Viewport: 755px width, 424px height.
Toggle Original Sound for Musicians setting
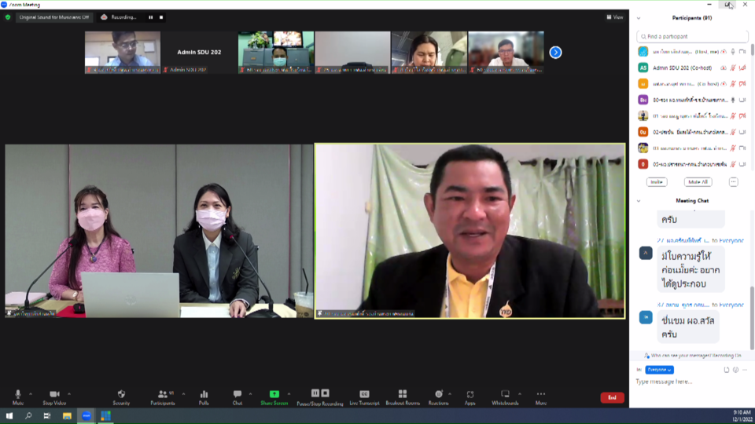[54, 17]
